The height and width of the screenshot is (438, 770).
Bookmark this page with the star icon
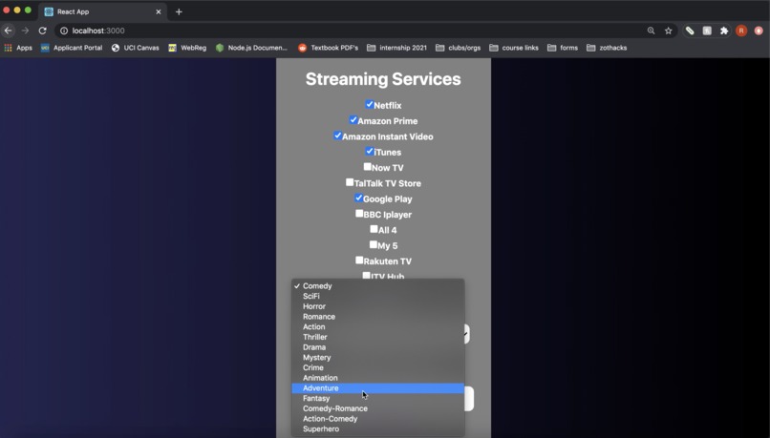pyautogui.click(x=669, y=31)
